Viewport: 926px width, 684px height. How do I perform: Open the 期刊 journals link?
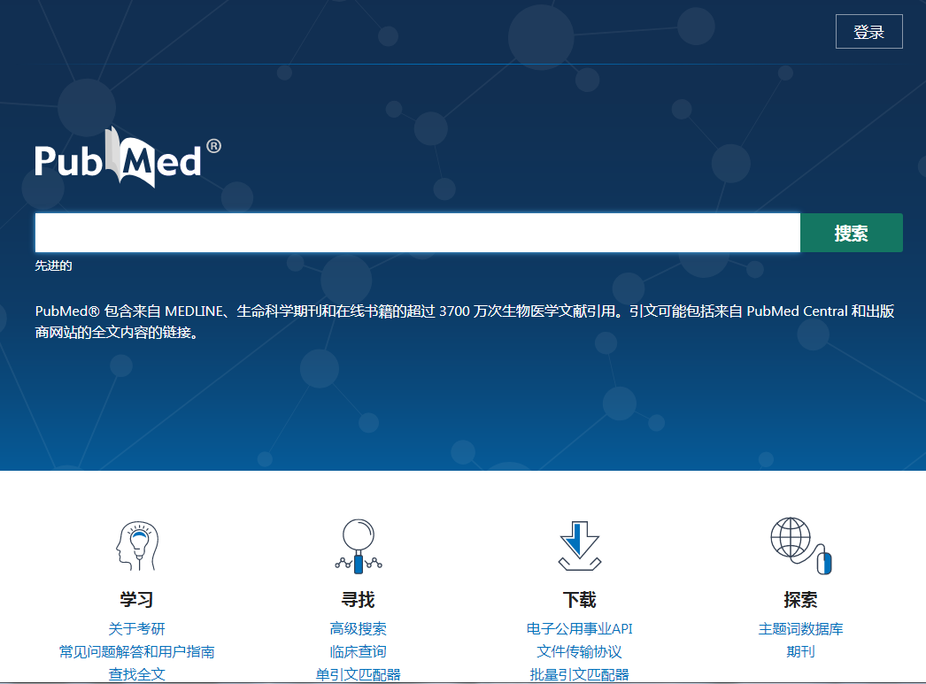click(x=800, y=652)
